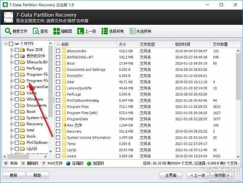This screenshot has width=243, height=183.
Task: Click the file list vertical scrollbar thumb
Action: pyautogui.click(x=238, y=77)
